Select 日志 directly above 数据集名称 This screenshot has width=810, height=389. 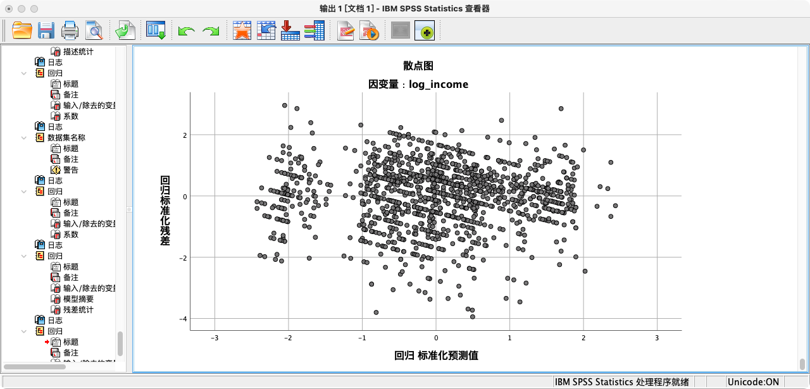coord(55,127)
